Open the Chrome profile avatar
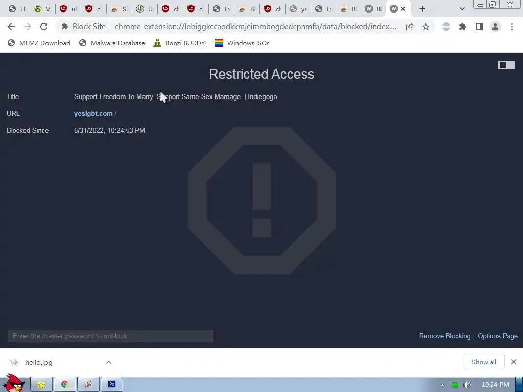 tap(495, 27)
